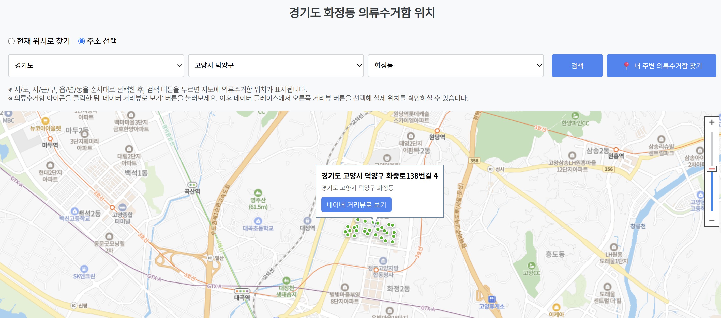Click the 원당역 station marker
Viewport: 721px width, 318px height.
click(x=437, y=131)
